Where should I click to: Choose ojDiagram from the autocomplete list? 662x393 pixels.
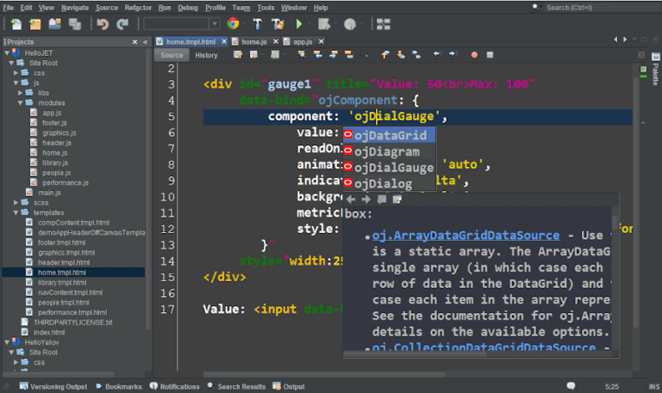coord(387,151)
